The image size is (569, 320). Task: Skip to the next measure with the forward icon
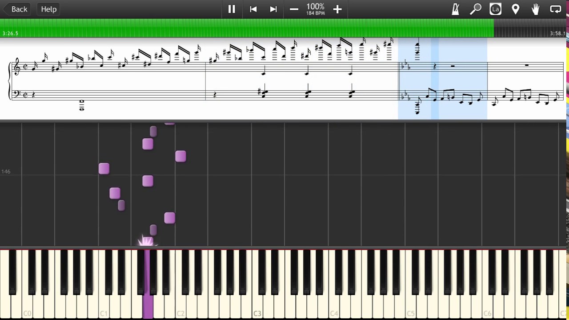tap(273, 9)
